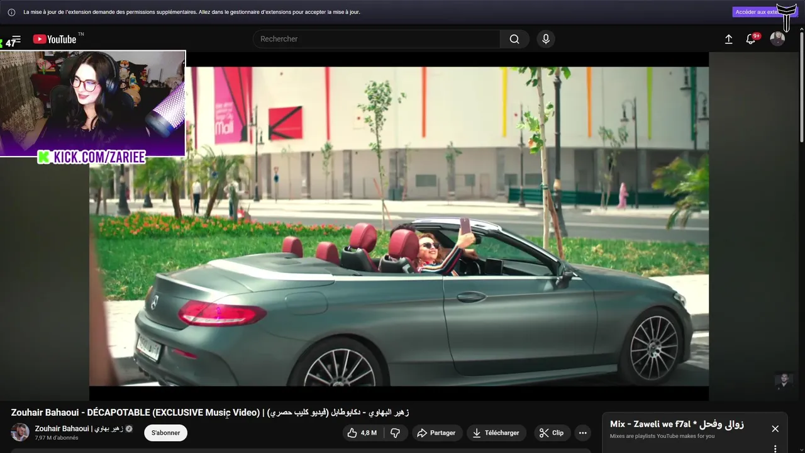Click the Mix - Zaweli we f7al title

[x=677, y=425]
